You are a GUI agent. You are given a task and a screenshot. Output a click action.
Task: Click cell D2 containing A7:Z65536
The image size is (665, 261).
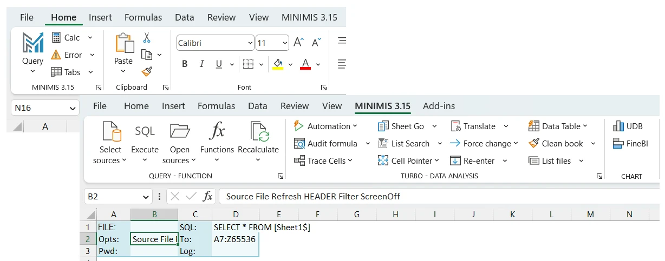[234, 239]
